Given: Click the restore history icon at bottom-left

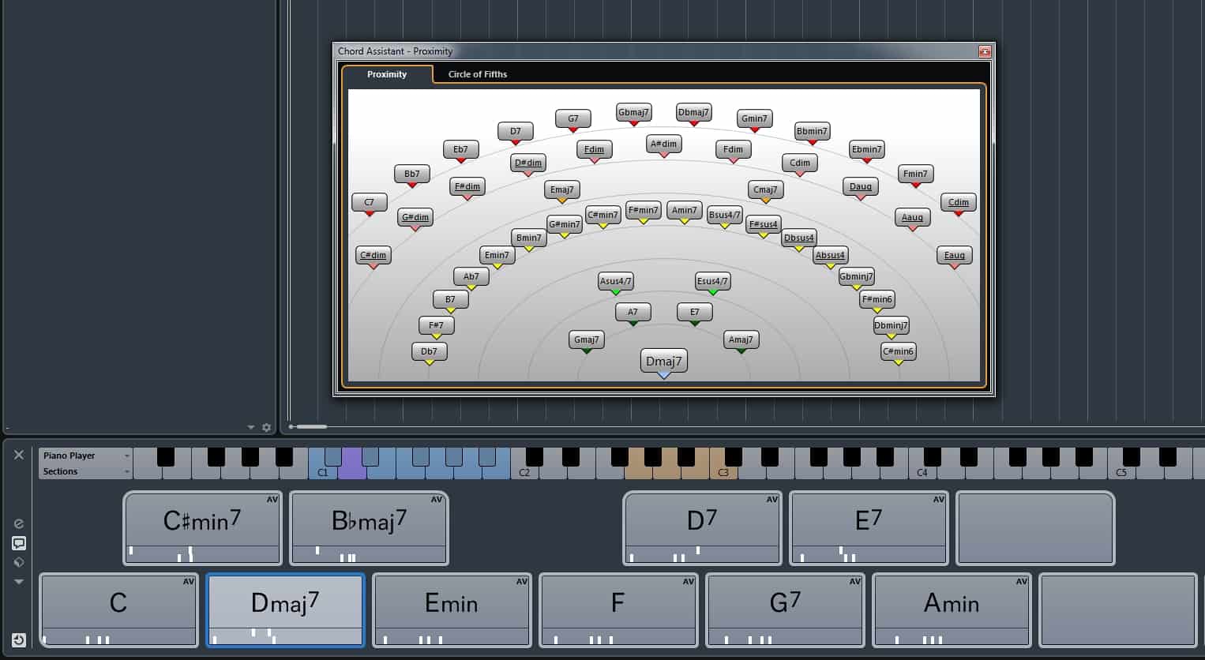Looking at the screenshot, I should tap(19, 639).
